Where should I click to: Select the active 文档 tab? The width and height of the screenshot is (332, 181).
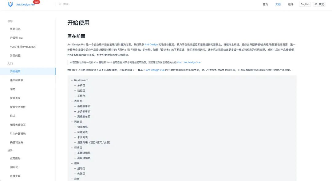click(x=278, y=4)
